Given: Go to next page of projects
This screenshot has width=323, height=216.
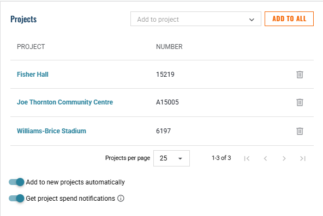Looking at the screenshot, I should tap(284, 158).
